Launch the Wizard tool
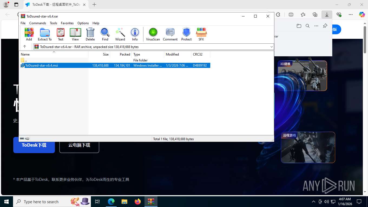Viewport: 368px width, 207px height. point(120,34)
